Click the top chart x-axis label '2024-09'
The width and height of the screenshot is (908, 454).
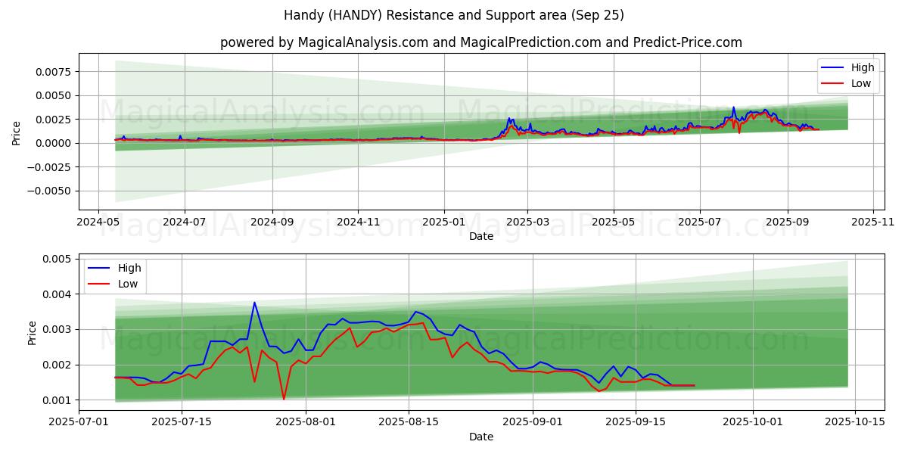pos(272,223)
